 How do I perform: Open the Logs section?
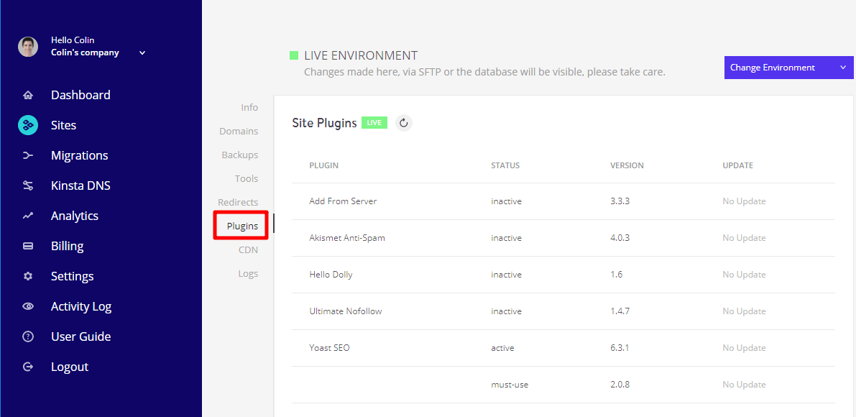[248, 272]
